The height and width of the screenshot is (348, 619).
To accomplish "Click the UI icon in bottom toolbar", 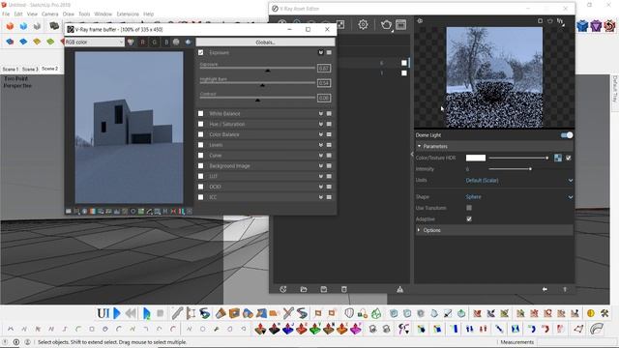I will tap(103, 313).
